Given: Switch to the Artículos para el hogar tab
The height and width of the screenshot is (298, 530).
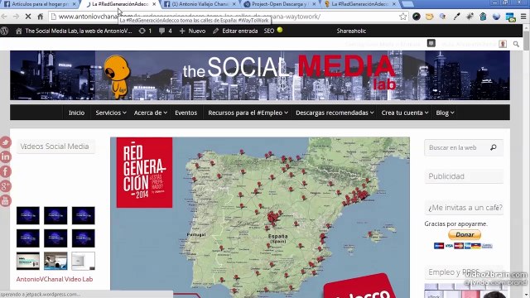Looking at the screenshot, I should [x=40, y=4].
